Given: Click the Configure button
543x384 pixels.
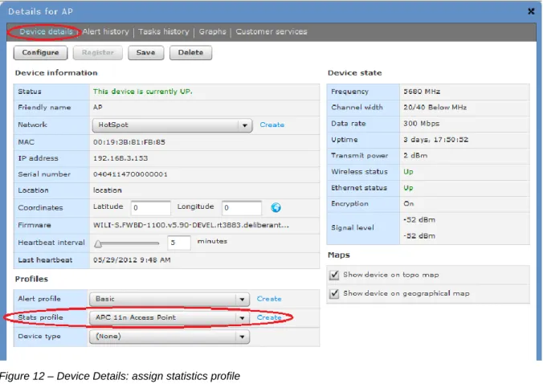Looking at the screenshot, I should tap(40, 53).
